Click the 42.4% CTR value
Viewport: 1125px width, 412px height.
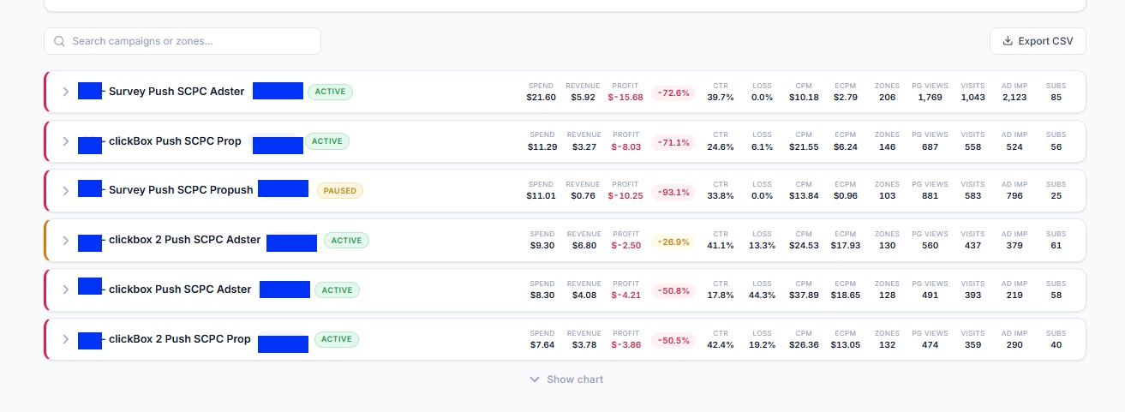click(x=721, y=345)
